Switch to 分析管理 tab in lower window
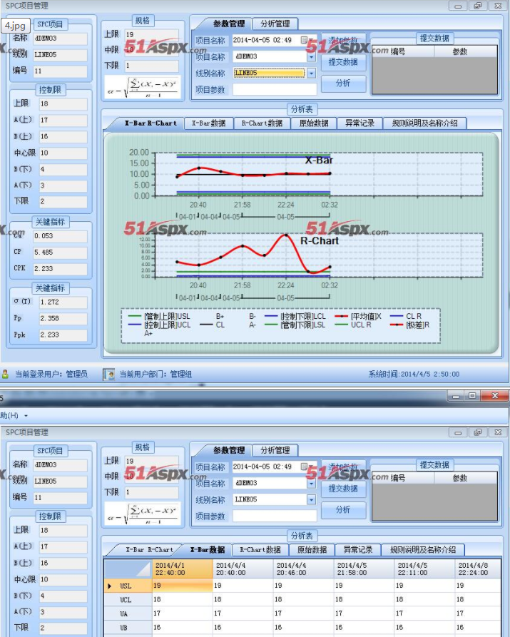Image resolution: width=510 pixels, height=637 pixels. click(x=275, y=450)
